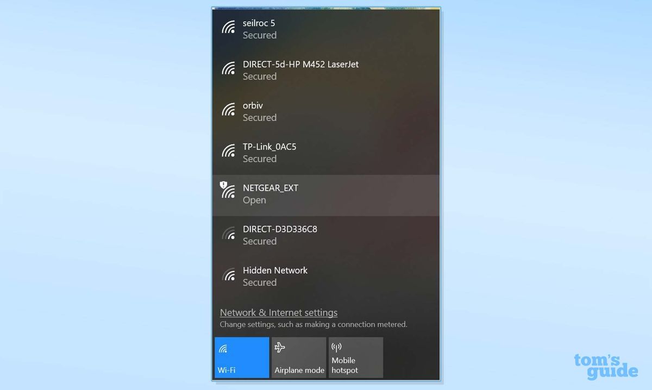Turn on Mobile hotspot
This screenshot has width=652, height=390.
(x=355, y=357)
